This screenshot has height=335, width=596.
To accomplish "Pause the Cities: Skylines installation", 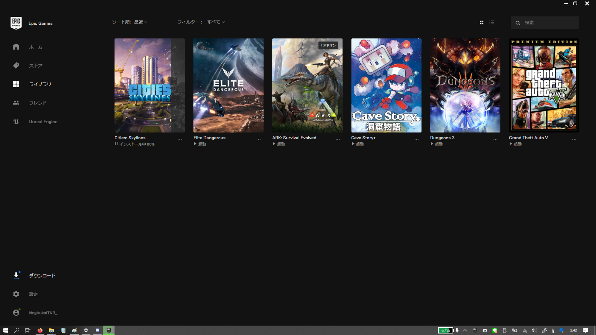I will coord(116,144).
